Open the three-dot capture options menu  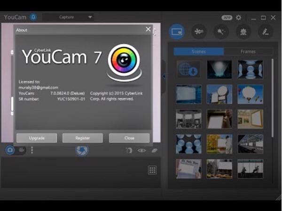(32, 150)
